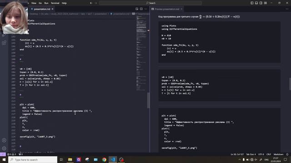Open the Manage gear in activity bar
The height and width of the screenshot is (163, 291).
4,149
